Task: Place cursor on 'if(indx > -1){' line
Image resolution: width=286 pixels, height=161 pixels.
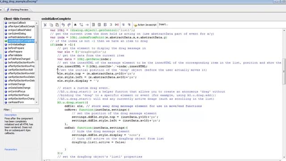Action: [x=63, y=45]
